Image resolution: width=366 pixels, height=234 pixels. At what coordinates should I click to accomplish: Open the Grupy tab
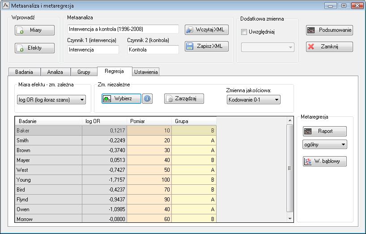84,72
